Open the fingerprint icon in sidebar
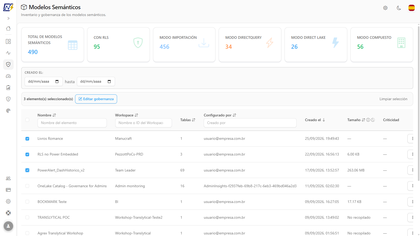 click(8, 111)
